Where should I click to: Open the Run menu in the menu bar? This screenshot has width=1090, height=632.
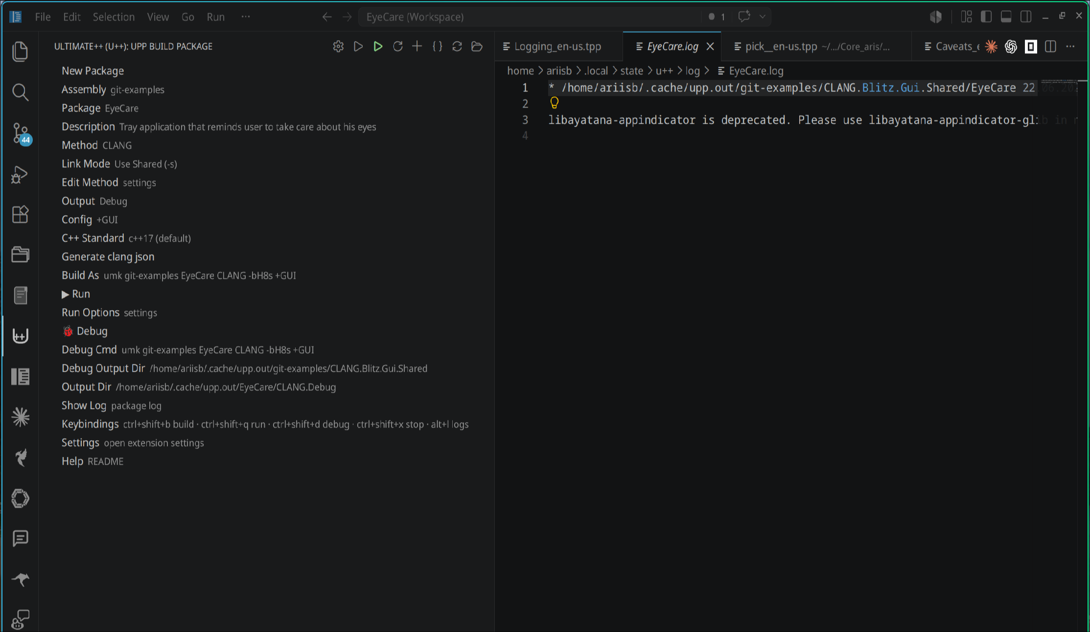pos(216,17)
